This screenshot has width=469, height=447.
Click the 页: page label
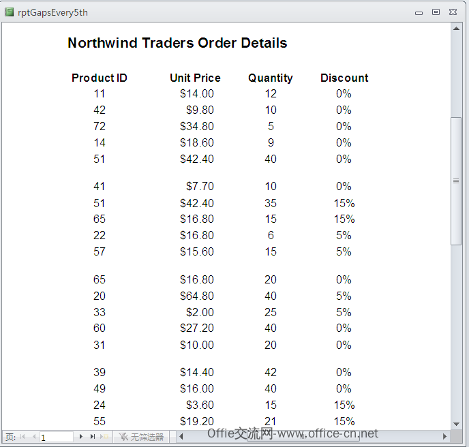coord(10,437)
